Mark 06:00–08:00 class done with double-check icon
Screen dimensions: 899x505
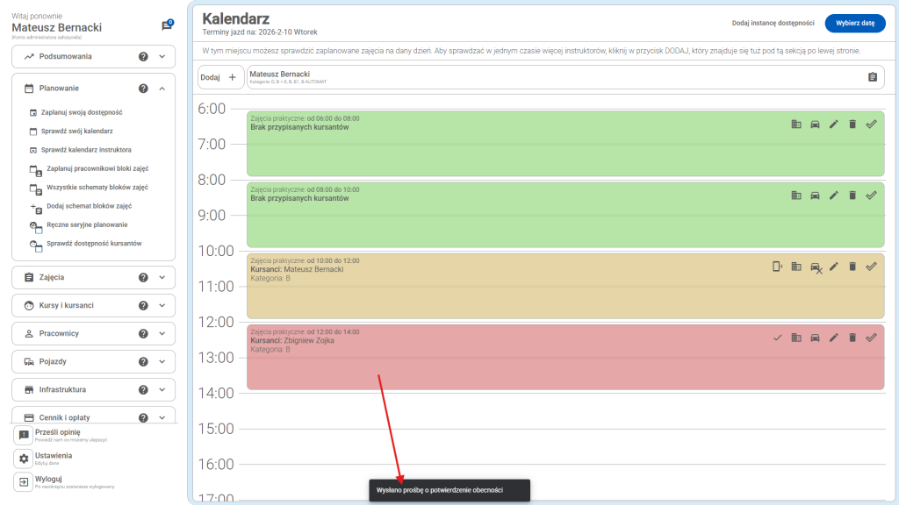point(871,124)
